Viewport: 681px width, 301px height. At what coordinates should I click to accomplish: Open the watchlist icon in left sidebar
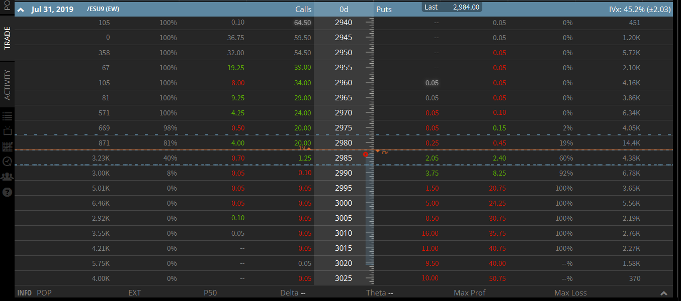click(7, 116)
